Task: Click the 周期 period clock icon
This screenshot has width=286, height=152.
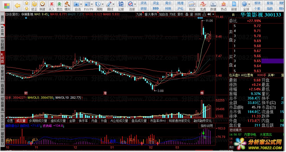Action: tap(98, 4)
